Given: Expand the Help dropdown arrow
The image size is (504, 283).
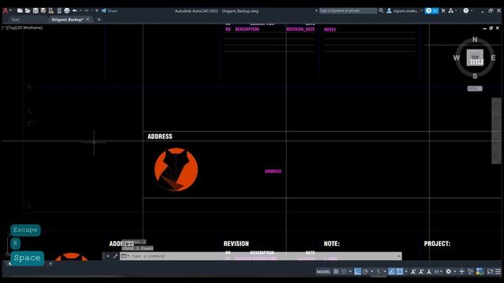Looking at the screenshot, I should pyautogui.click(x=471, y=10).
